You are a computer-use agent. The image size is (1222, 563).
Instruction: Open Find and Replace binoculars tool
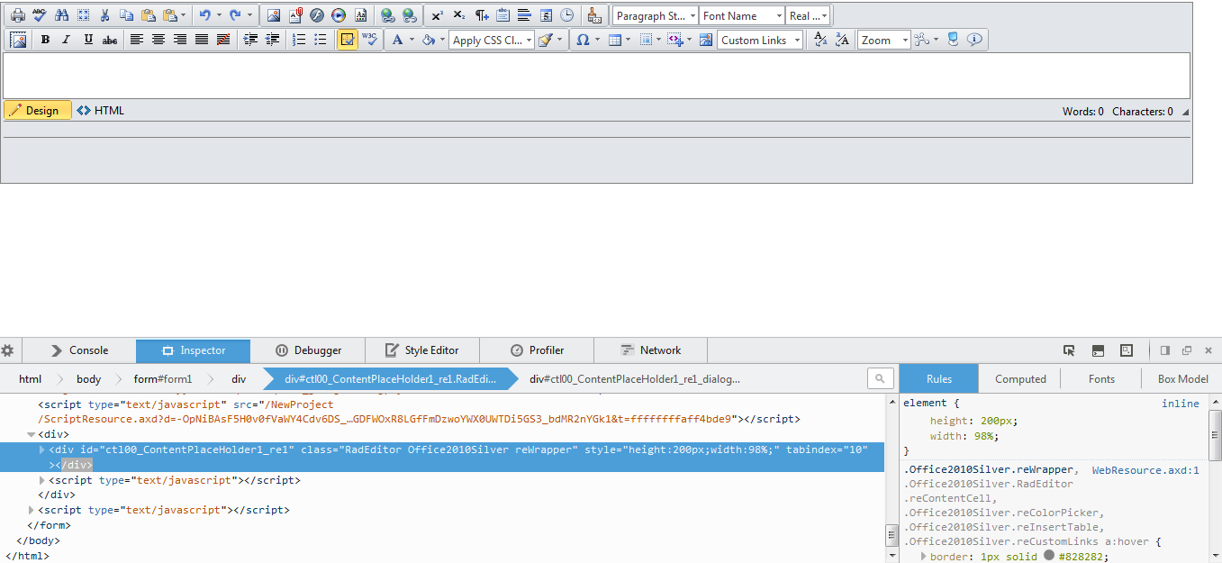tap(61, 15)
